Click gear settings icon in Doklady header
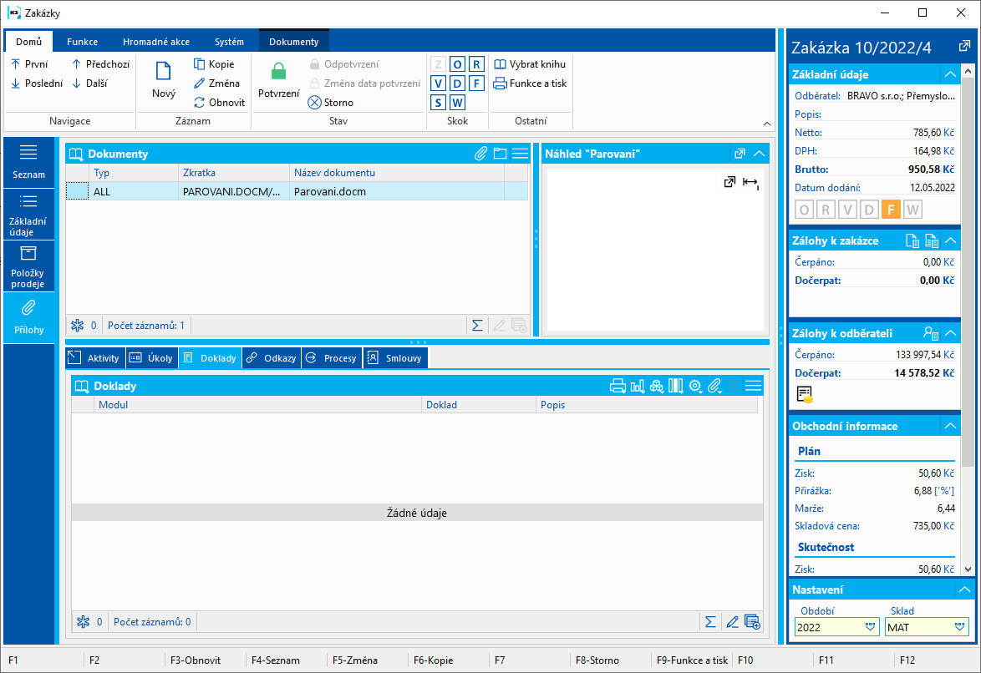Viewport: 981px width, 673px height. pos(695,386)
